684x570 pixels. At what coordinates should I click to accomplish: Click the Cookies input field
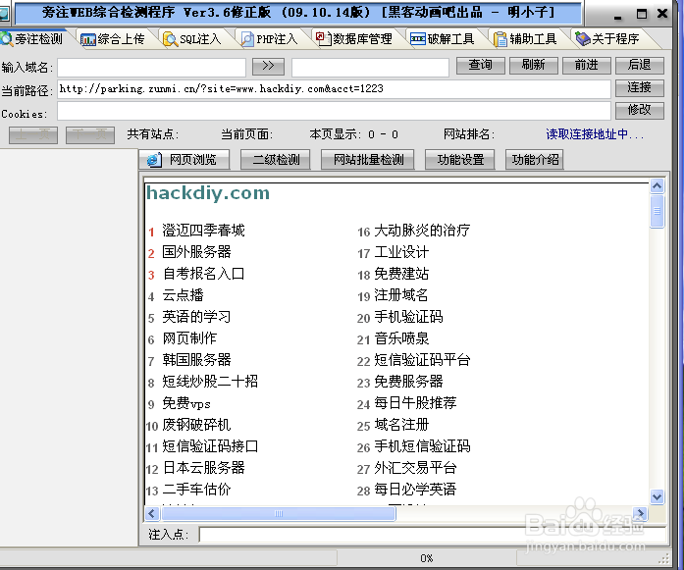click(x=334, y=111)
